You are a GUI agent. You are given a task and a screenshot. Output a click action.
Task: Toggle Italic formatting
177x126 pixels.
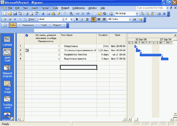click(82, 19)
